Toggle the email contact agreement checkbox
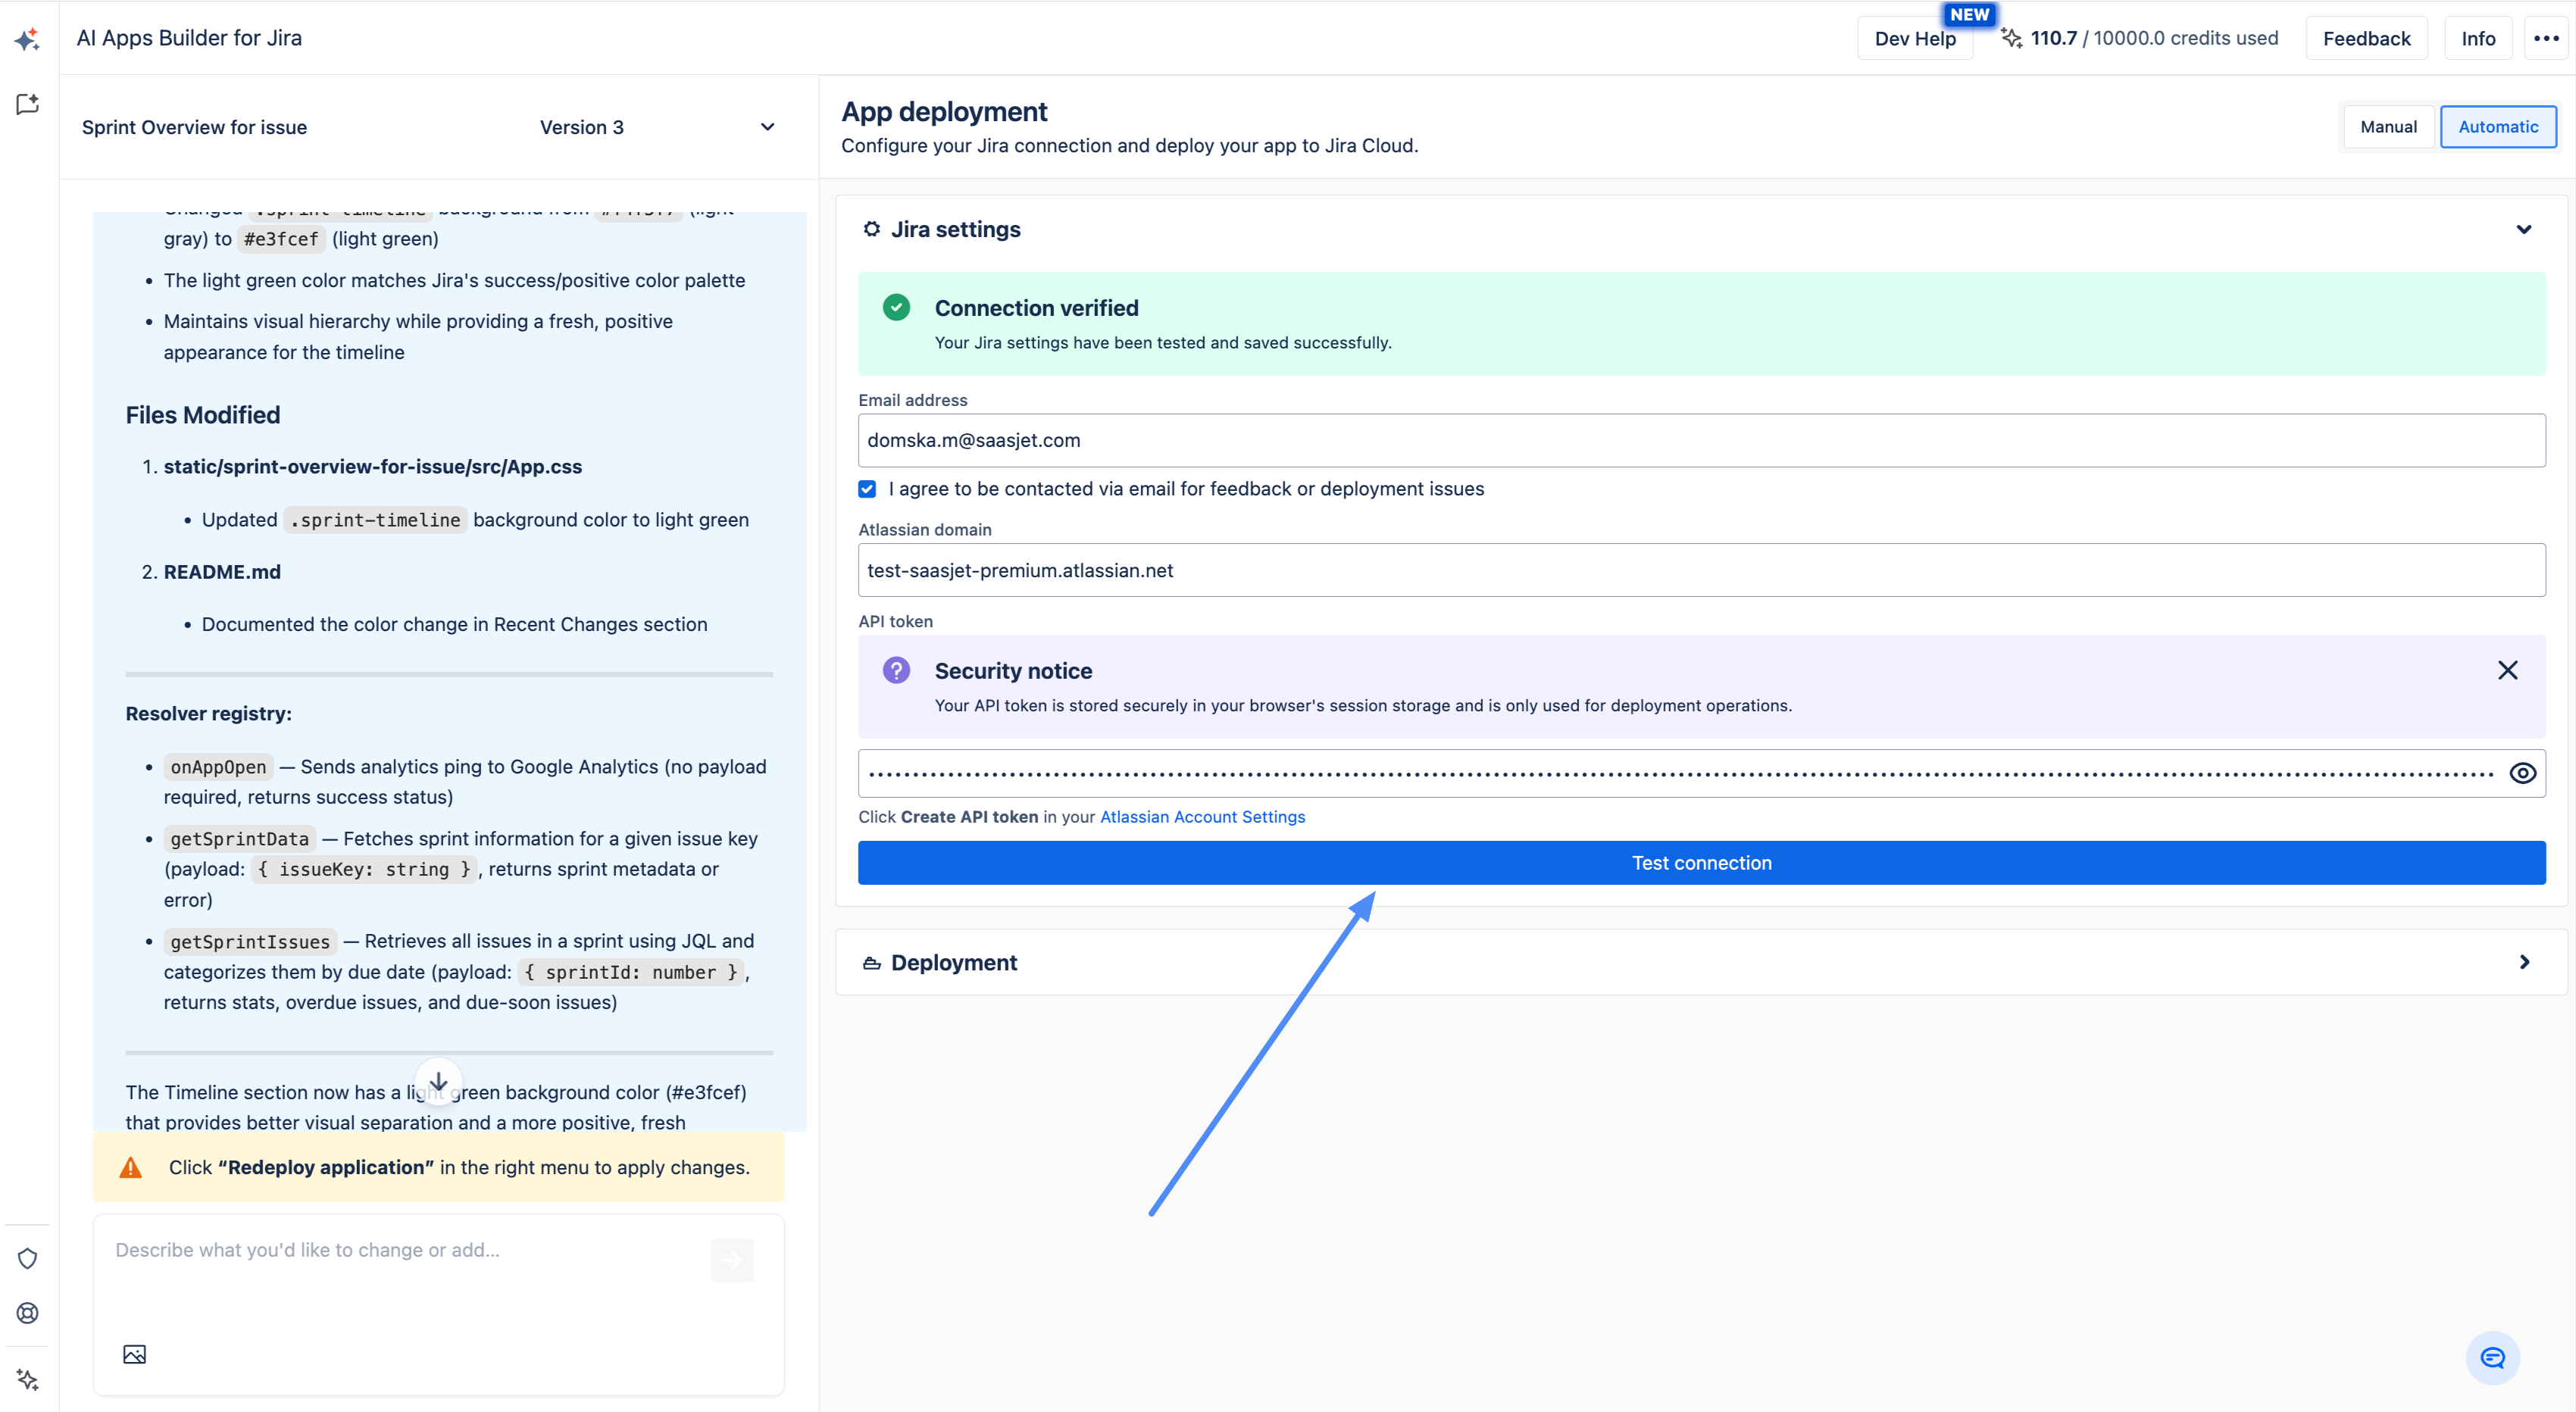This screenshot has width=2576, height=1412. pyautogui.click(x=867, y=489)
